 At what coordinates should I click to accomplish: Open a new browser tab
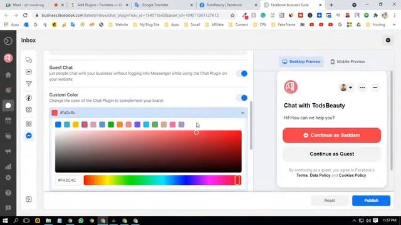pyautogui.click(x=331, y=5)
